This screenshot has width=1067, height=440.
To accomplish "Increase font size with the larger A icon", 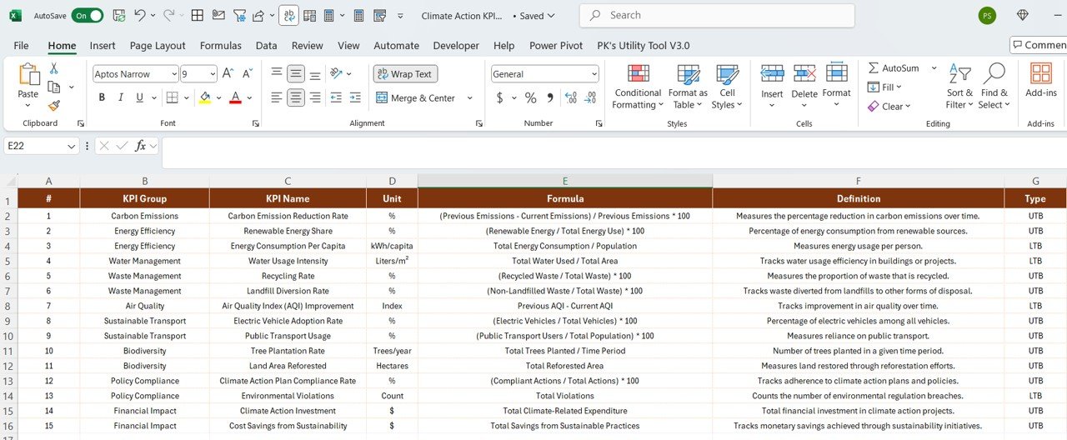I will tap(228, 74).
